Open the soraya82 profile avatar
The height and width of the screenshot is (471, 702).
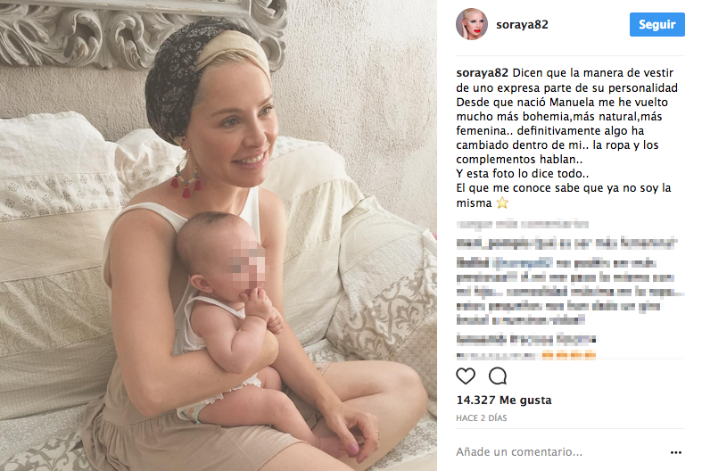pyautogui.click(x=472, y=24)
